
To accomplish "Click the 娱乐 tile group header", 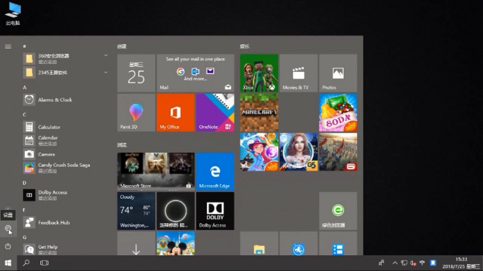I will 245,46.
